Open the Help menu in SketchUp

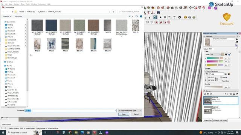(49, 4)
